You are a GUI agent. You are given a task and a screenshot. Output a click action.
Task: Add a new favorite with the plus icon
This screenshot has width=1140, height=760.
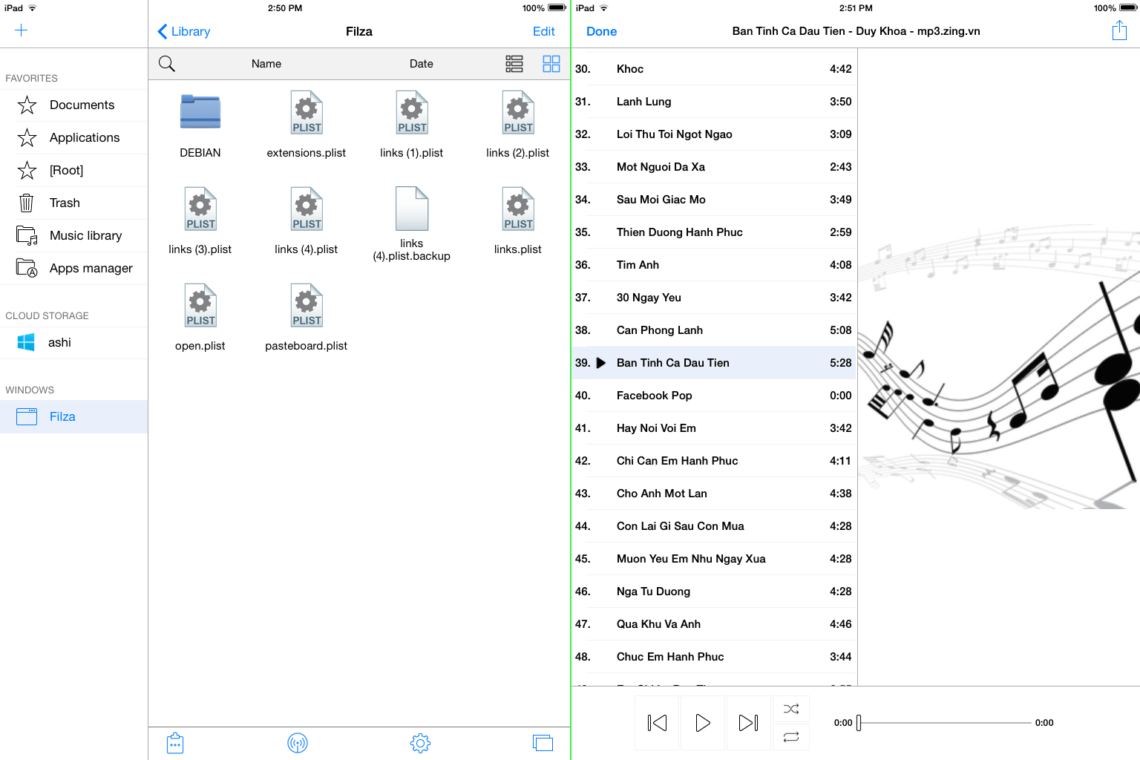[21, 30]
